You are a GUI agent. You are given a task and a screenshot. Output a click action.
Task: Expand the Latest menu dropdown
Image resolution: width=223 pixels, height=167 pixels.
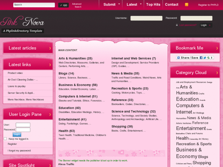[141, 4]
